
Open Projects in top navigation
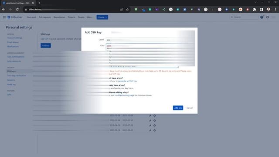[x=71, y=17]
